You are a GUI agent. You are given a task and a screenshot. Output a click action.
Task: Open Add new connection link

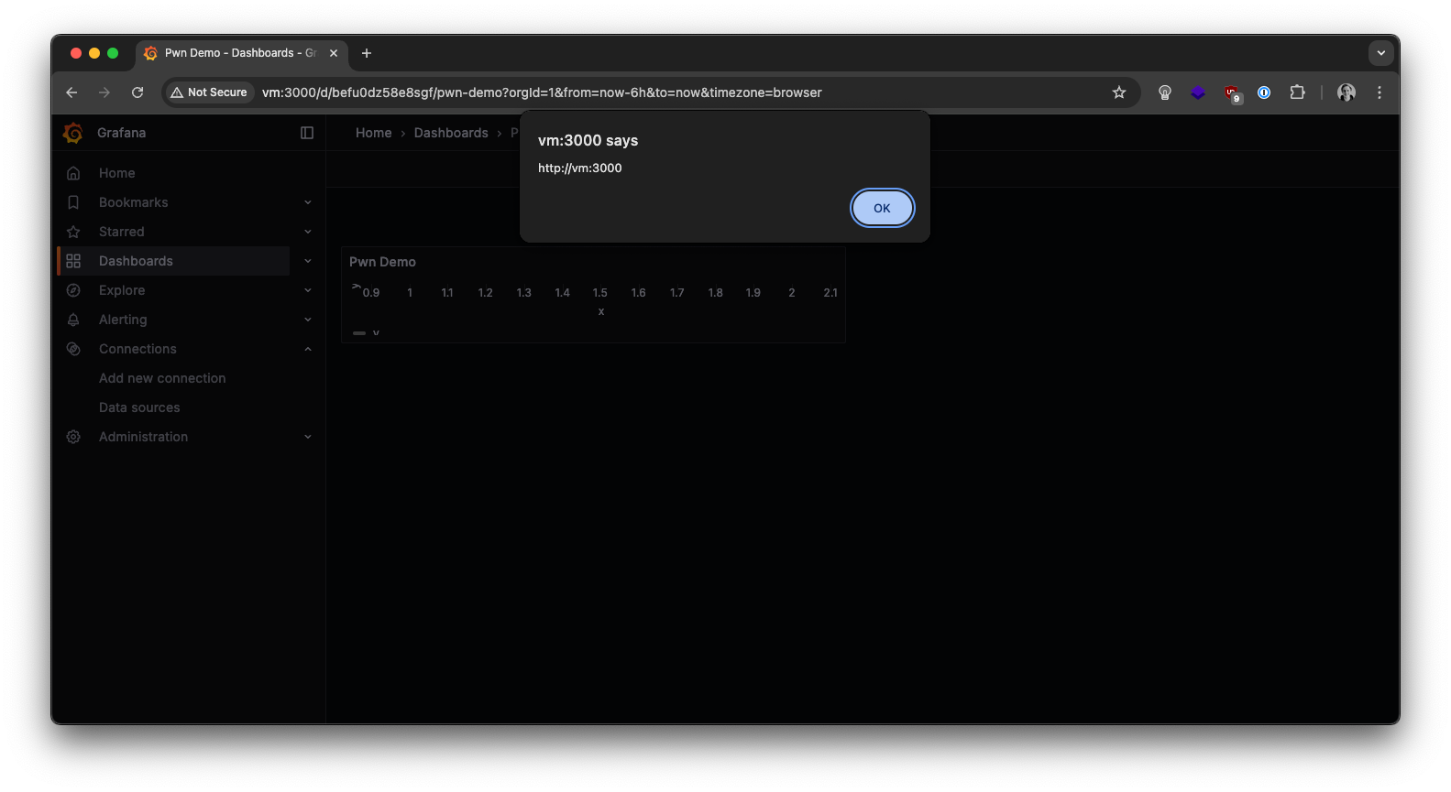click(162, 378)
